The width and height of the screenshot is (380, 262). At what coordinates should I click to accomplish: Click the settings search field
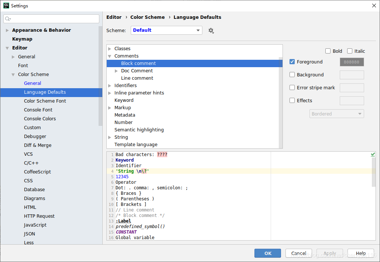51,19
